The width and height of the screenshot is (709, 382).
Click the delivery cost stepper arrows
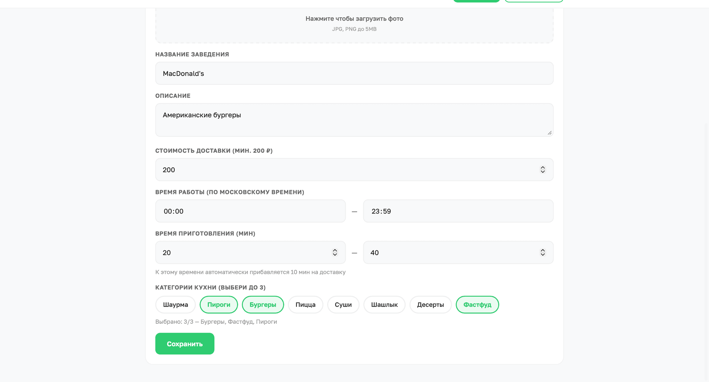[542, 170]
